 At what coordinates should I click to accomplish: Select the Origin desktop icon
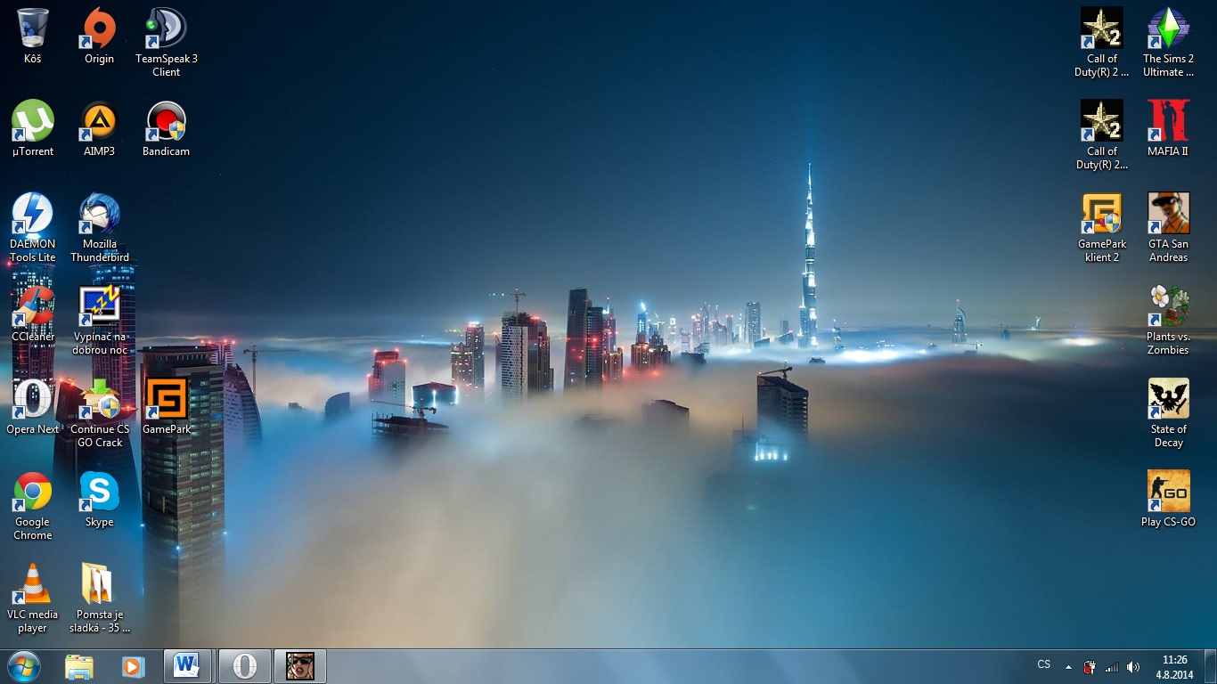(99, 29)
